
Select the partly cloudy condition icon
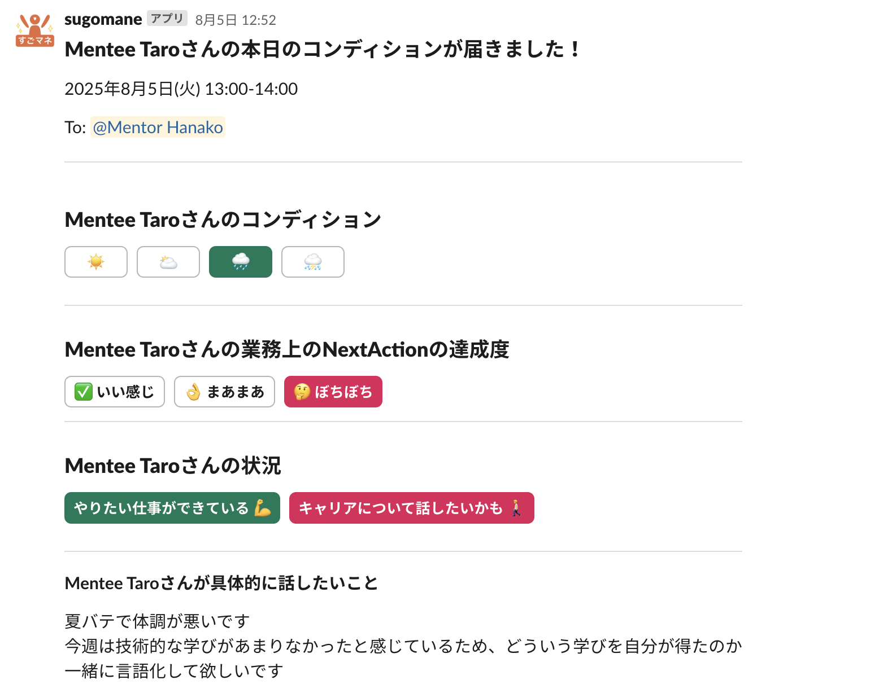click(168, 261)
